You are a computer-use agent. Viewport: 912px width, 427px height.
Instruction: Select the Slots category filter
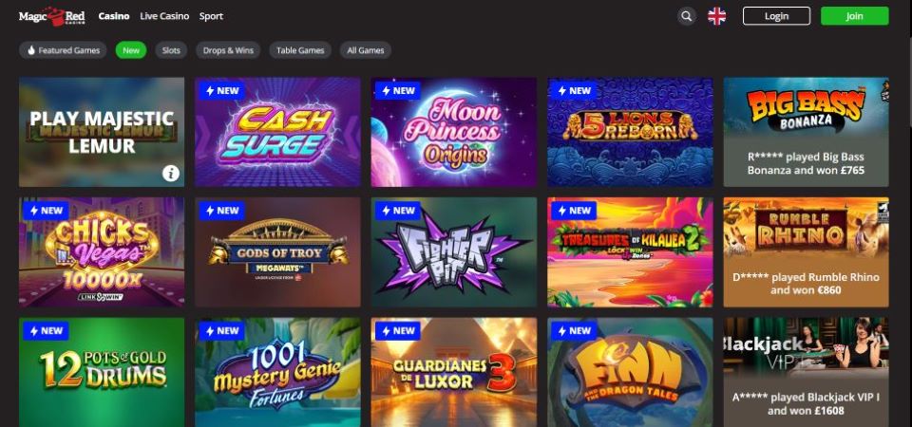pyautogui.click(x=171, y=50)
